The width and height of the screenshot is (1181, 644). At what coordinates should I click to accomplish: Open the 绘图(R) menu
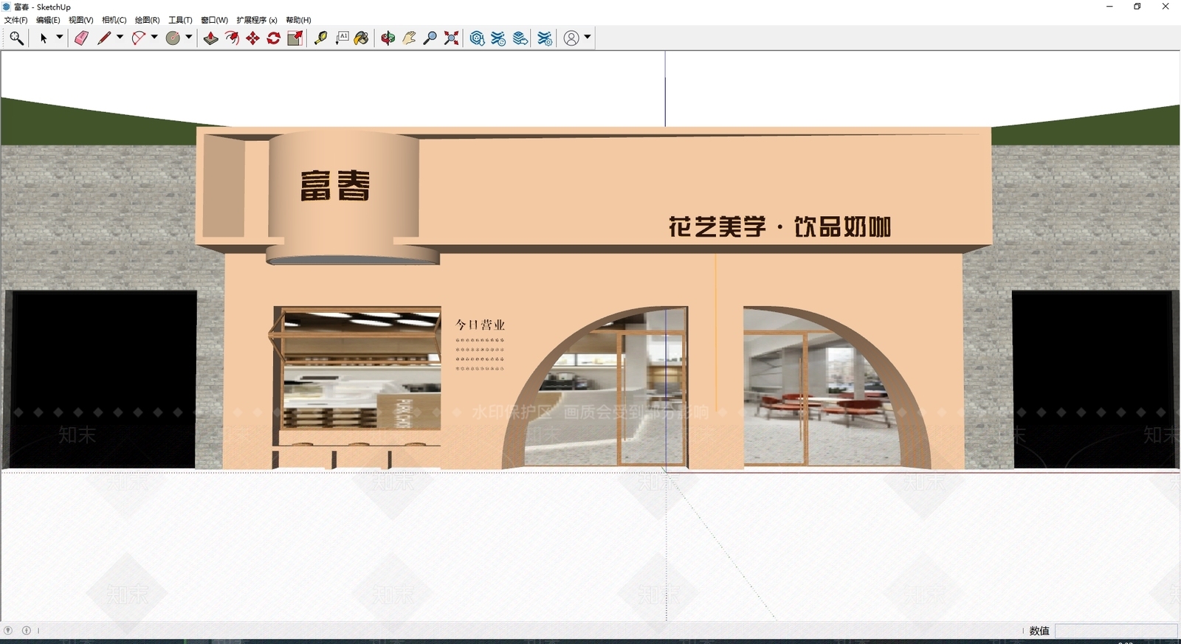[148, 20]
